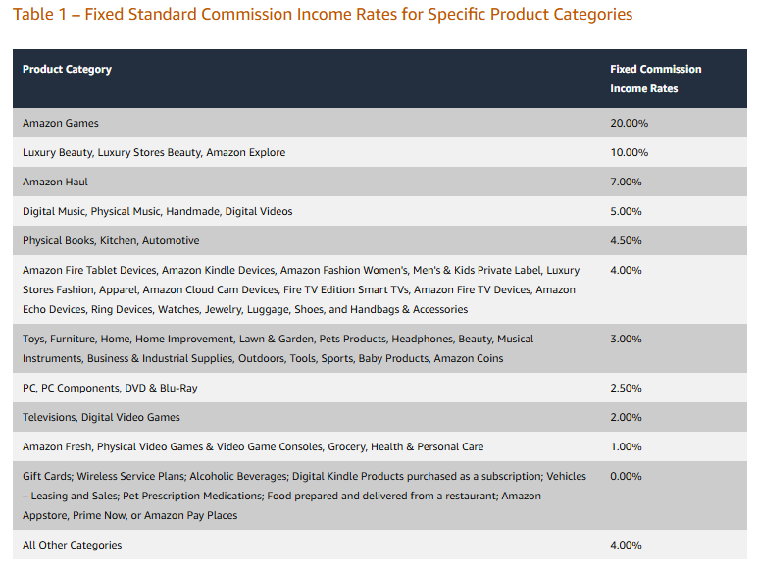Click the Gift Cards zero-rate row text
Image resolution: width=757 pixels, height=575 pixels.
tap(304, 496)
